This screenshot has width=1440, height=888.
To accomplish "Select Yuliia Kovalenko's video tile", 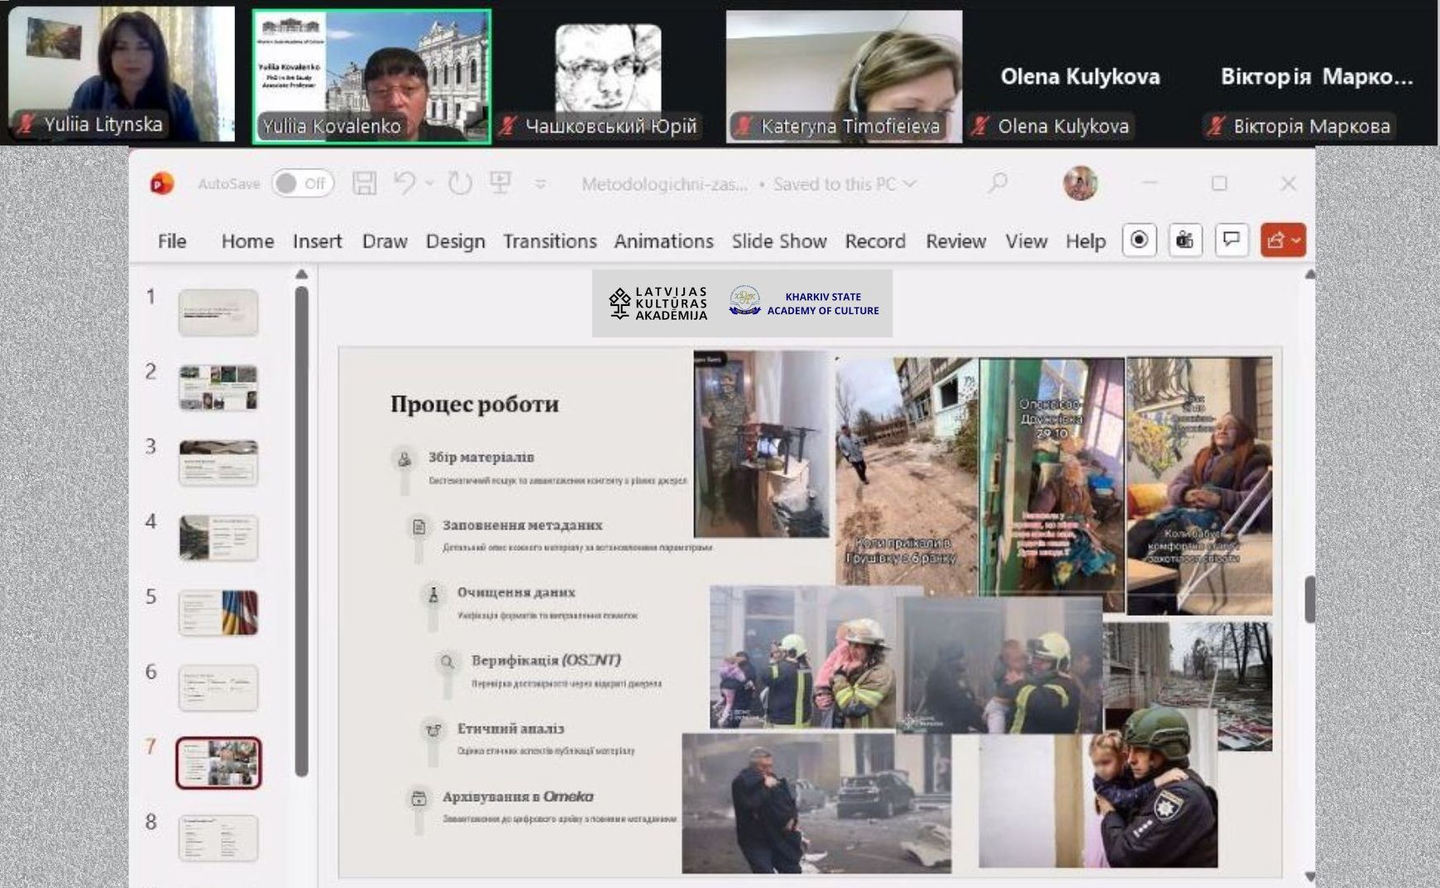I will tap(371, 76).
